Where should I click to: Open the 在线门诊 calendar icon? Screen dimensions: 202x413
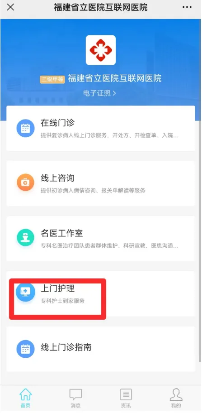point(25,128)
